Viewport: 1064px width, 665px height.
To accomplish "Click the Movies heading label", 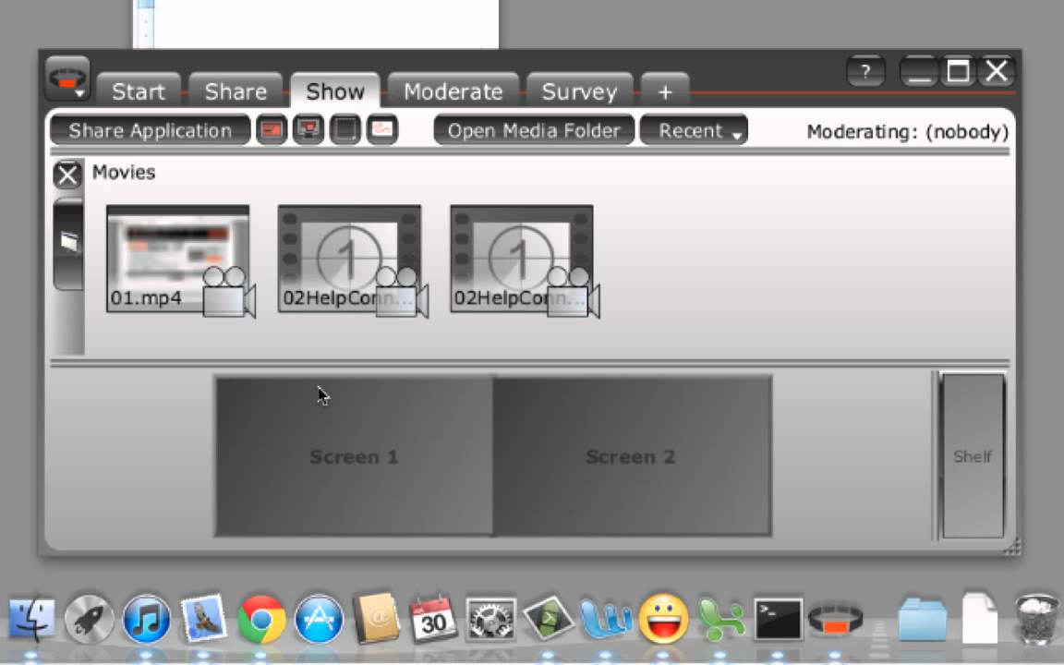I will click(x=124, y=173).
